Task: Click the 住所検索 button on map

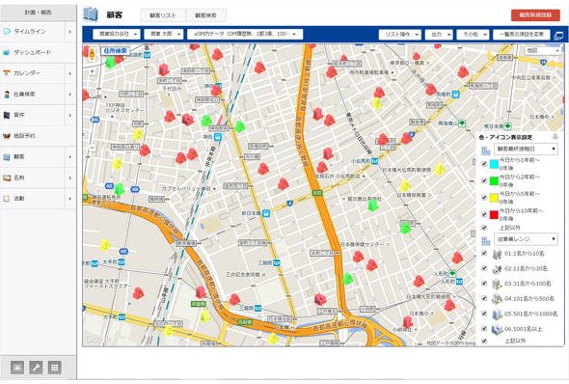Action: 115,51
